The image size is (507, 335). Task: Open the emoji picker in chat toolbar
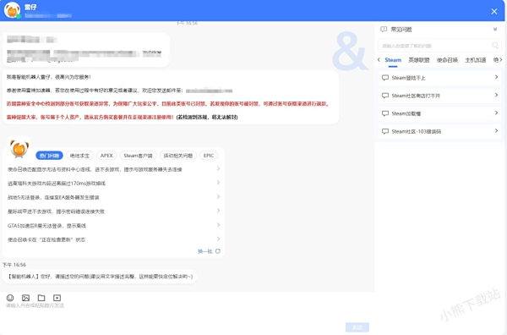10,298
